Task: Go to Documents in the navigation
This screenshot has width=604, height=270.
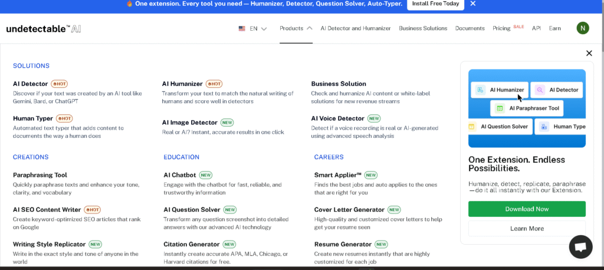Action: (470, 28)
